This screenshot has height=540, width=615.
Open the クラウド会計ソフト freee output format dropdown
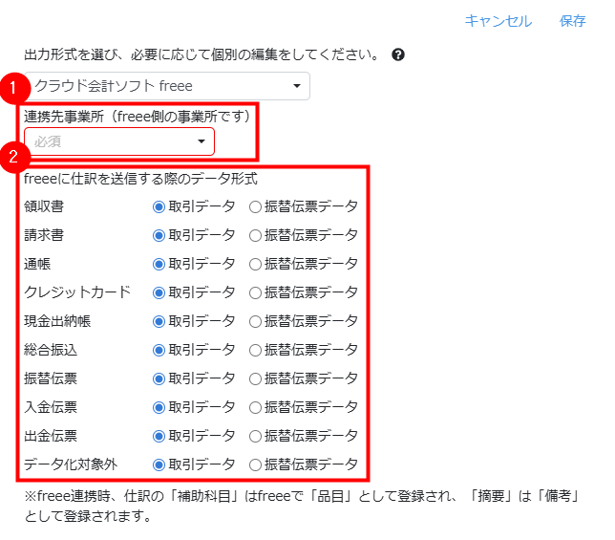[x=167, y=86]
